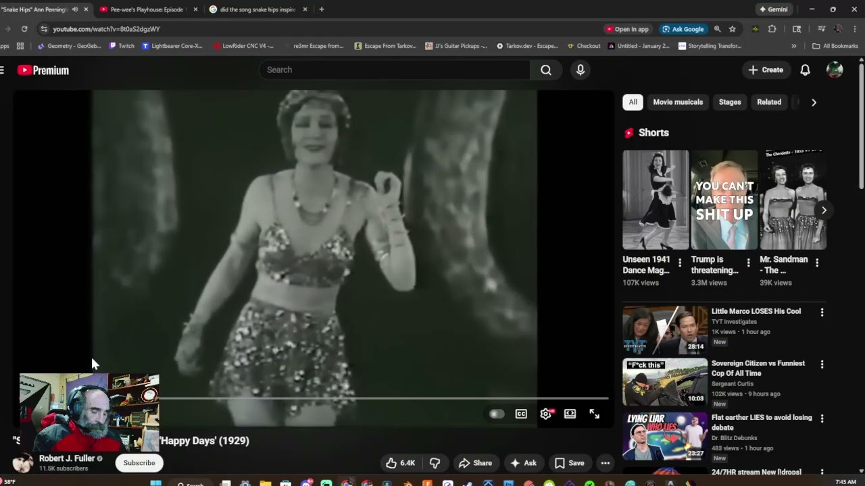Click the Ask Google button
The height and width of the screenshot is (486, 865).
pos(683,29)
